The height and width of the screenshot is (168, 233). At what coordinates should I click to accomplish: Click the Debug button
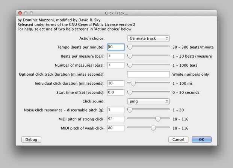tap(31, 139)
